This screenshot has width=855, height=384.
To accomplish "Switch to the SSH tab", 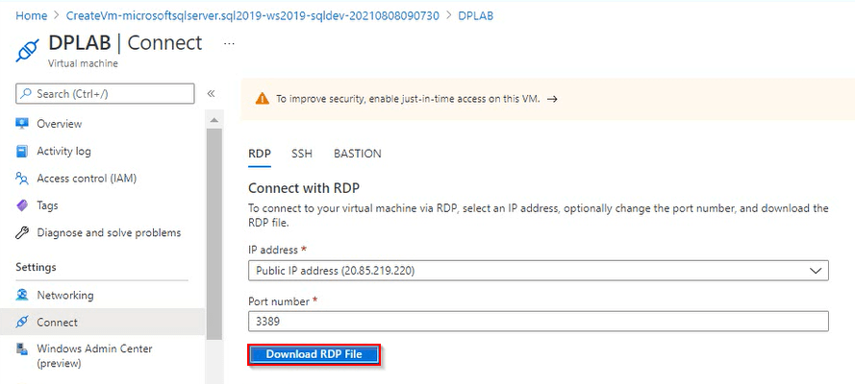I will (302, 154).
